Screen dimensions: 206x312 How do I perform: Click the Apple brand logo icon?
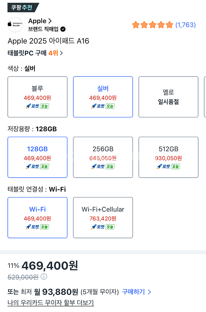click(15, 24)
